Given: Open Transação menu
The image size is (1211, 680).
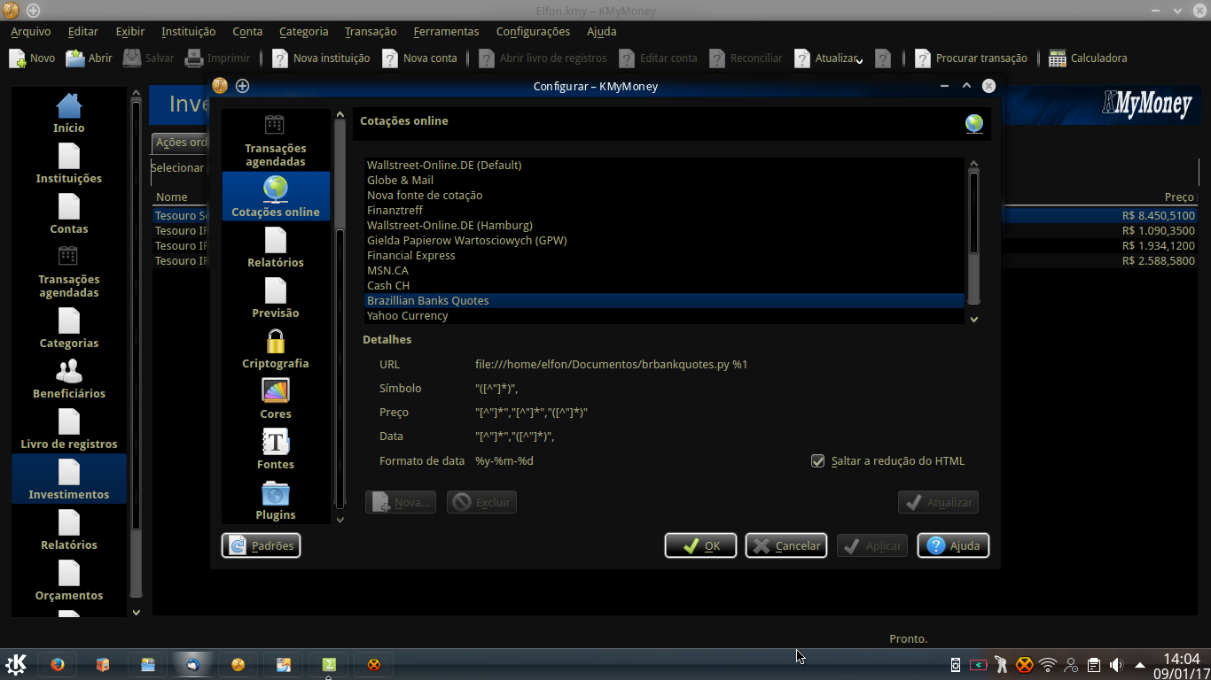Looking at the screenshot, I should (371, 32).
